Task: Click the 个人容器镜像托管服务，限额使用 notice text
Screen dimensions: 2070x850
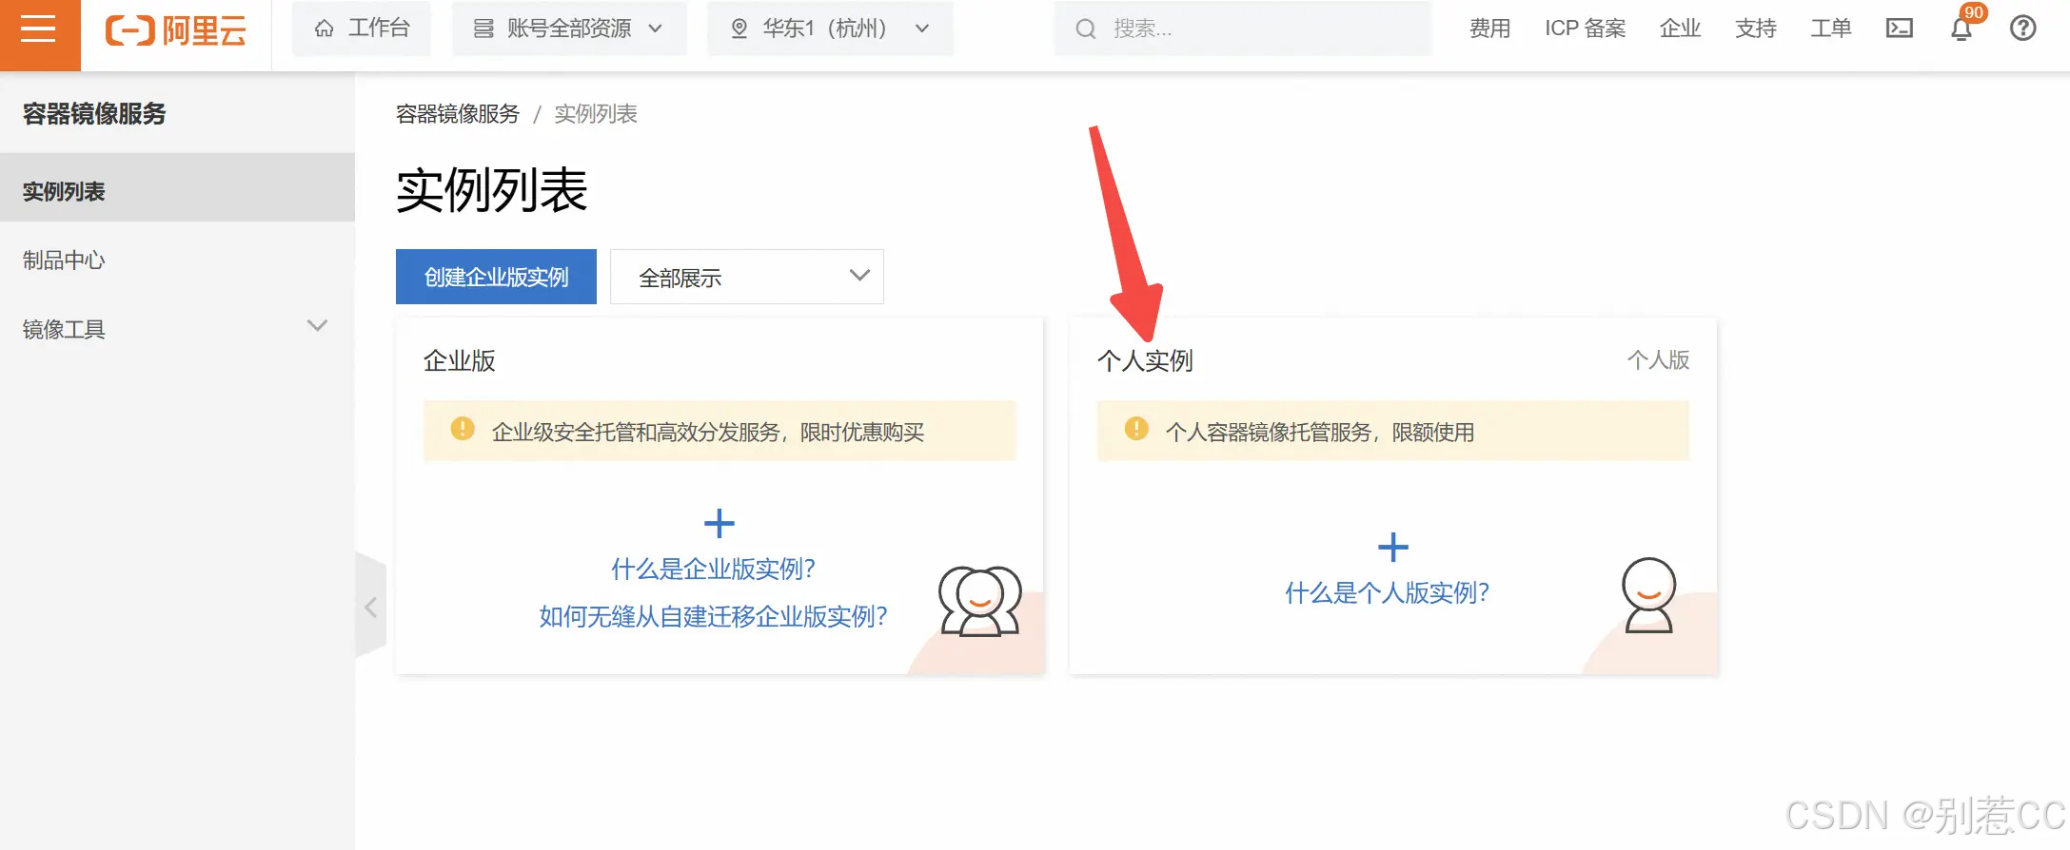Action: (x=1320, y=432)
